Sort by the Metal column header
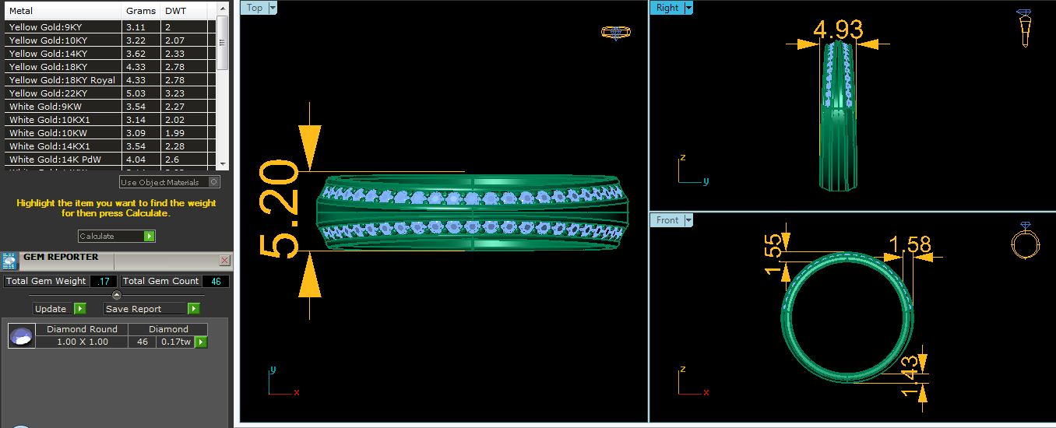Viewport: 1056px width, 428px height. coord(63,11)
